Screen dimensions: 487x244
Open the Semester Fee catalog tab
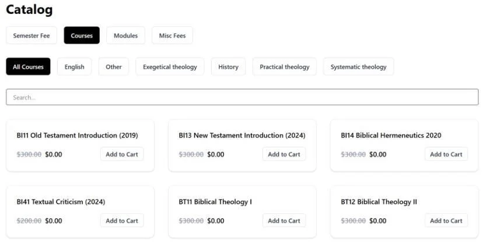click(31, 36)
